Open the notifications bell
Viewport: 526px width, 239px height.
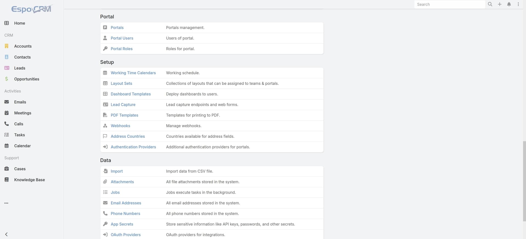click(x=509, y=4)
